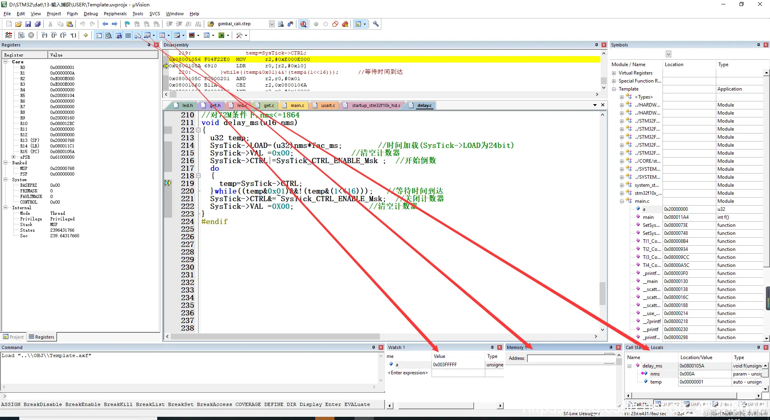Screen dimensions: 770x420
Task: Collapse delay_ms in Call Stack + Locals
Action: [630, 366]
